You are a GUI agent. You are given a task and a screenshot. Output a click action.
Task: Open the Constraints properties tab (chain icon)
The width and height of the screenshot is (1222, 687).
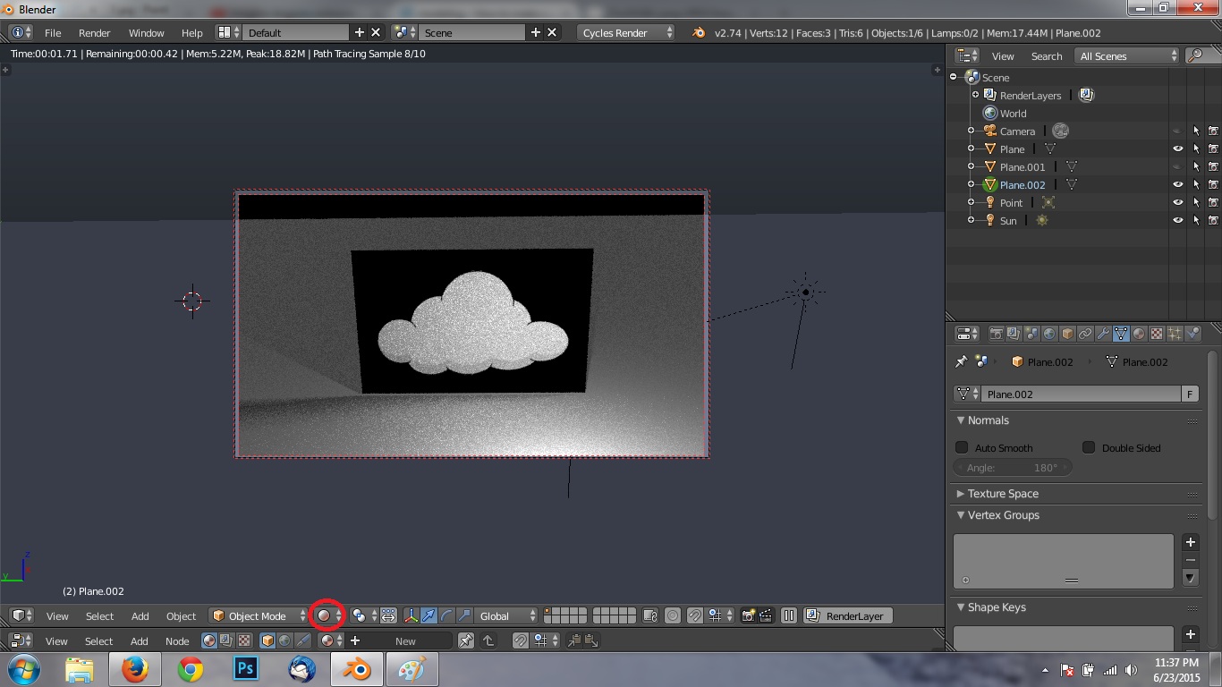[1085, 334]
